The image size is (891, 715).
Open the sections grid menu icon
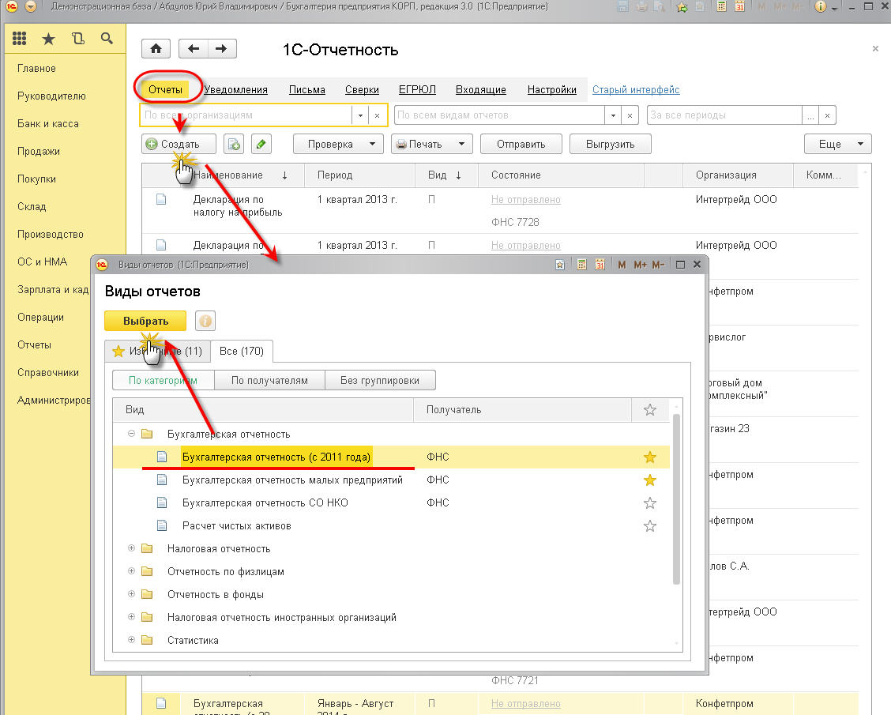click(19, 38)
